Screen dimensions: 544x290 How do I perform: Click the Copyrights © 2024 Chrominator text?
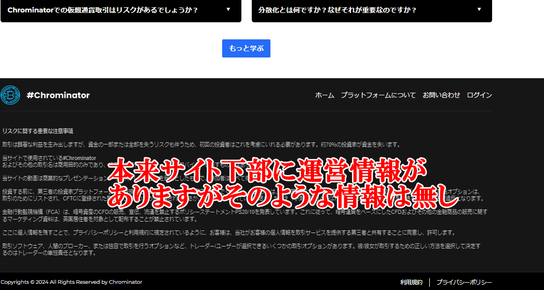click(x=72, y=282)
